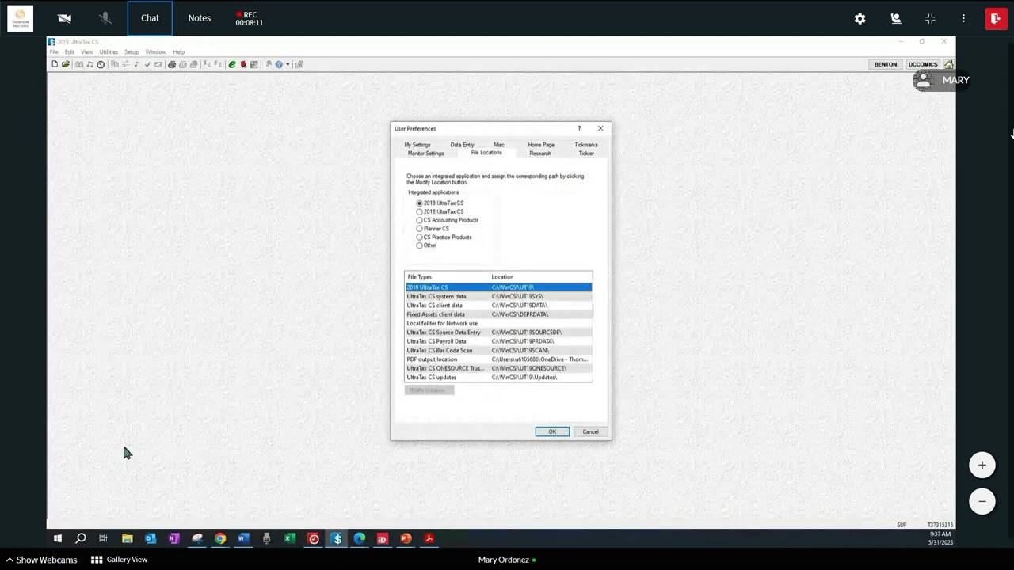Screen dimensions: 1014x570
Task: Switch to the Tickmarks tab
Action: 586,145
